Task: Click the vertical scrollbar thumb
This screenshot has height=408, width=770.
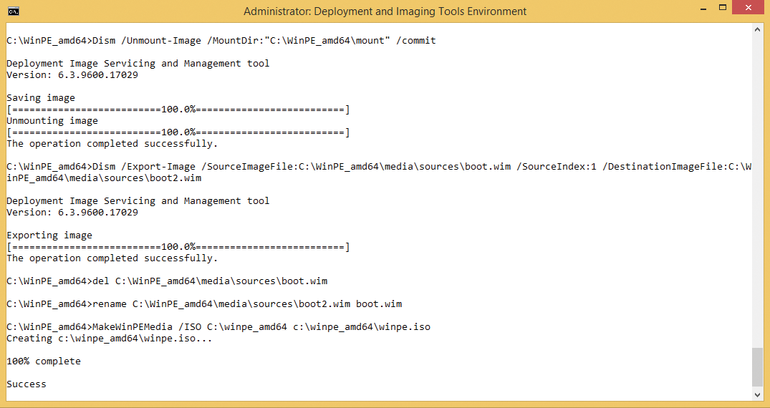Action: pyautogui.click(x=758, y=367)
